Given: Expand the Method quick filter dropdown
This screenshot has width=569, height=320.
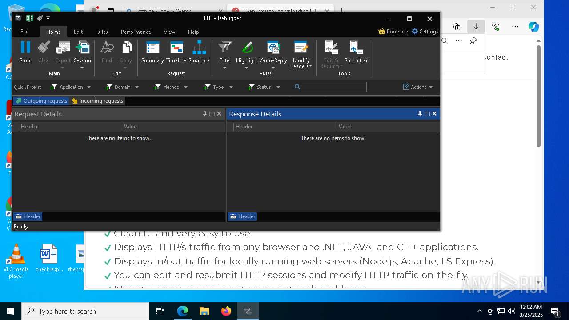Looking at the screenshot, I should [x=186, y=87].
